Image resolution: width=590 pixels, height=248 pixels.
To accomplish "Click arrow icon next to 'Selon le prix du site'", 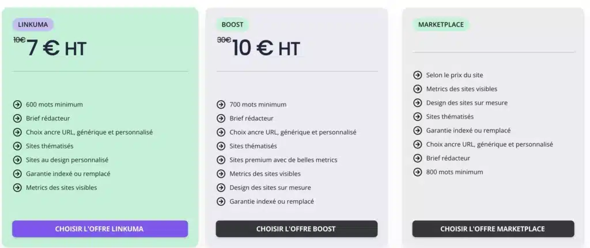I will click(x=418, y=75).
